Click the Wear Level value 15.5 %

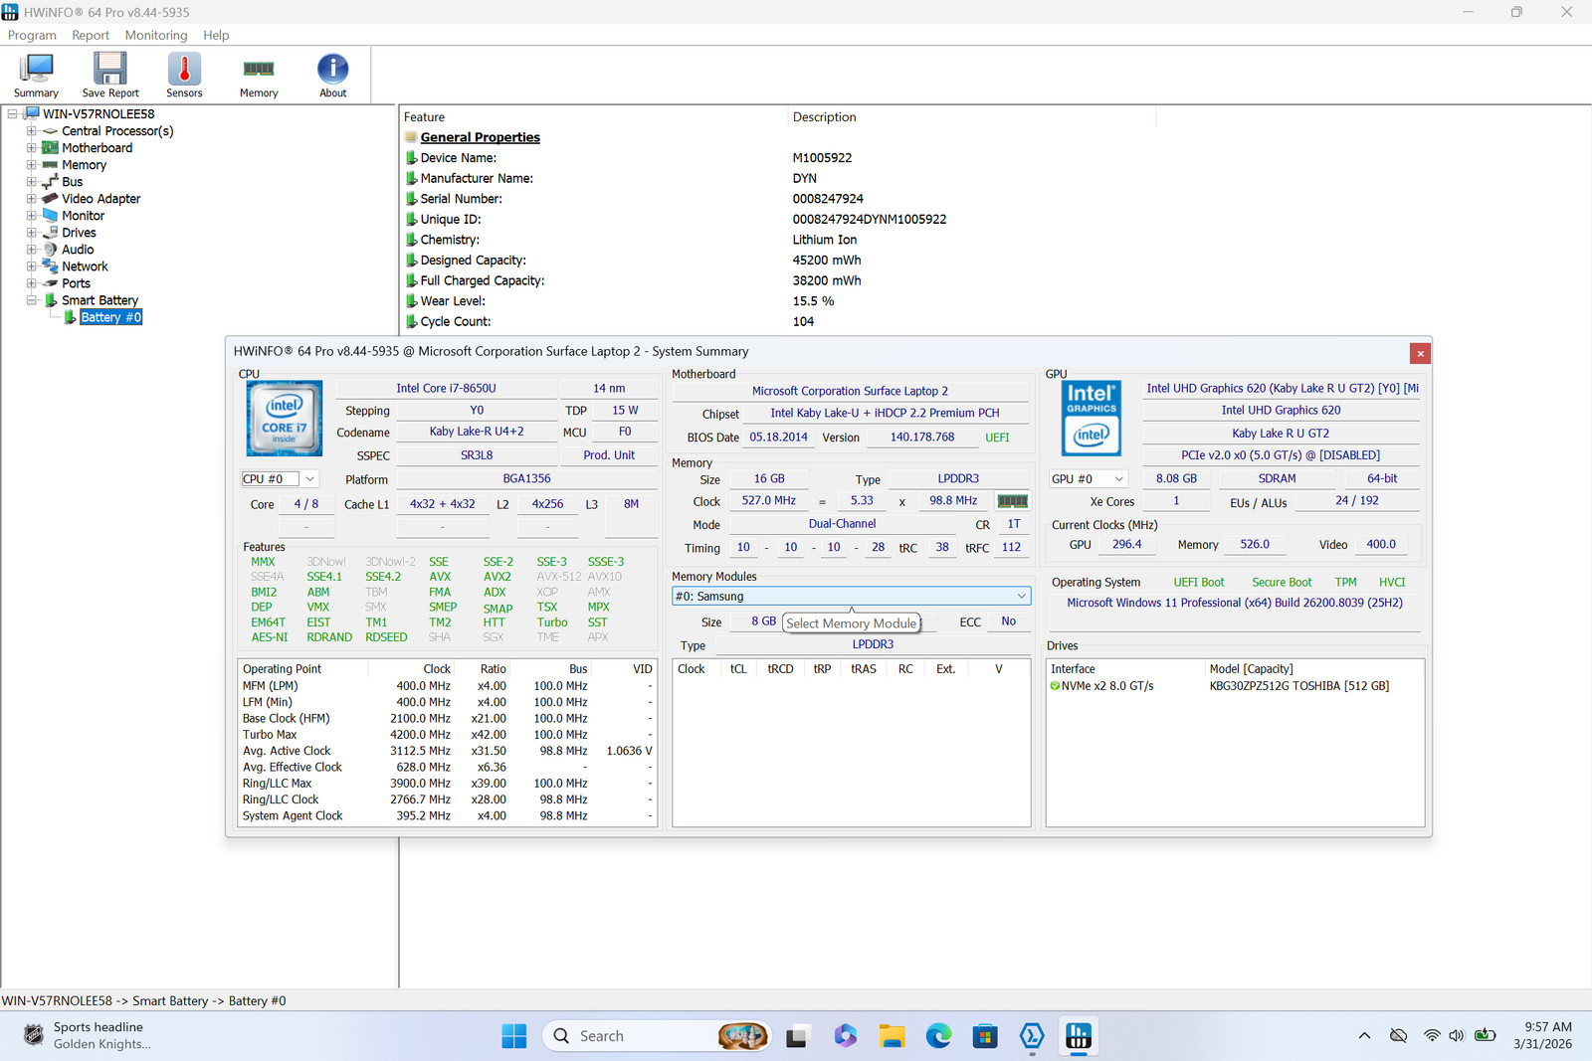click(813, 301)
